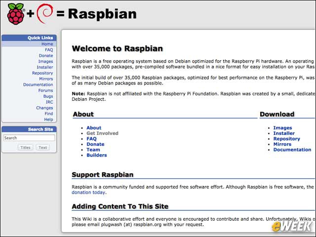Click the Raspberry Pi logo icon
316x237 pixels.
(15, 14)
